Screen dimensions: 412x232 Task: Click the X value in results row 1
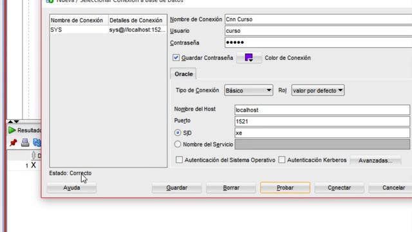[33, 165]
